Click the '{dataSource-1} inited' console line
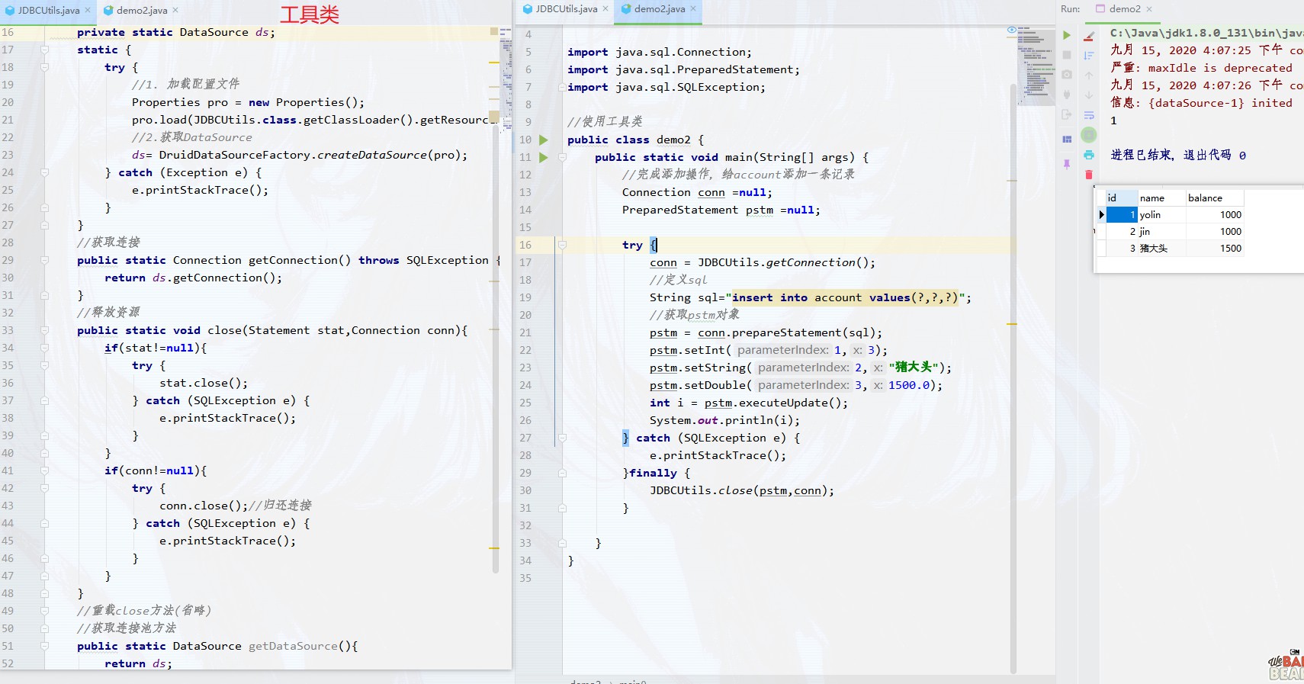This screenshot has height=684, width=1304. click(1201, 103)
